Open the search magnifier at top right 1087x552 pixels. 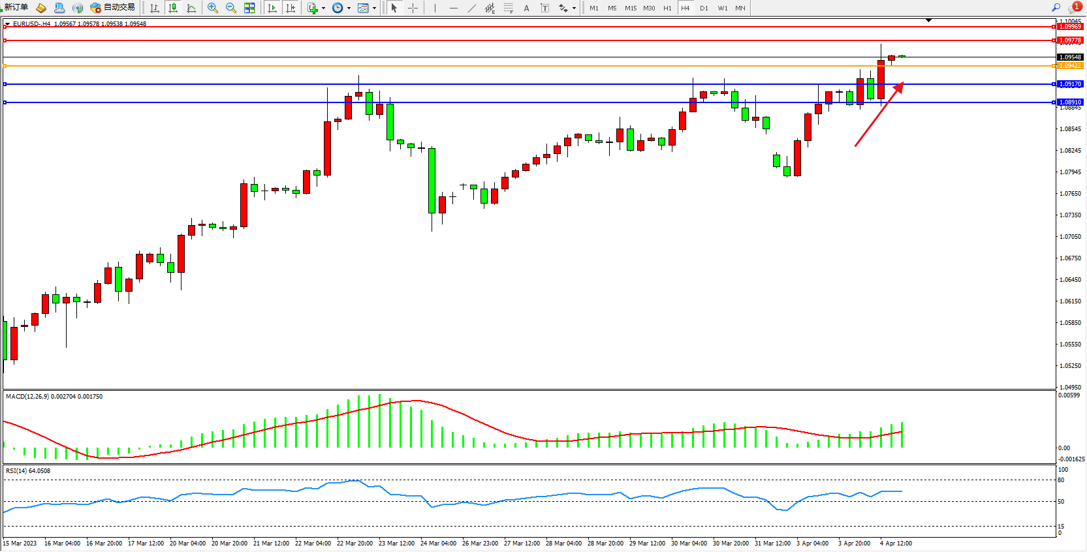[x=1056, y=7]
